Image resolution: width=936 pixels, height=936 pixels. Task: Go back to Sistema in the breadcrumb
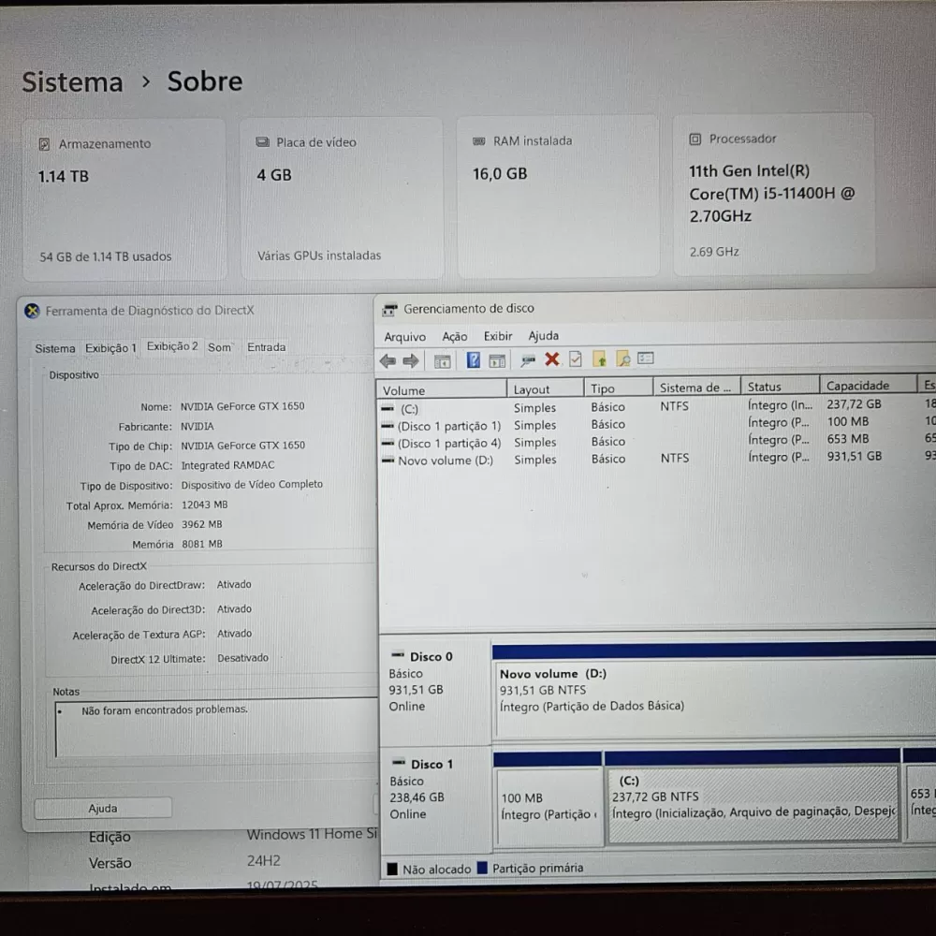point(72,81)
